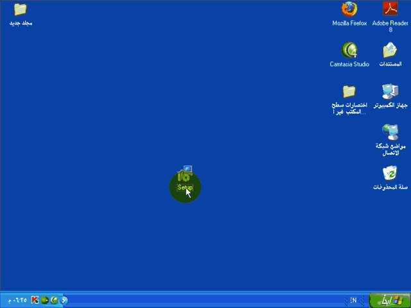The height and width of the screenshot is (308, 411).
Task: Click tray icon next to expand arrow
Action: (55, 300)
